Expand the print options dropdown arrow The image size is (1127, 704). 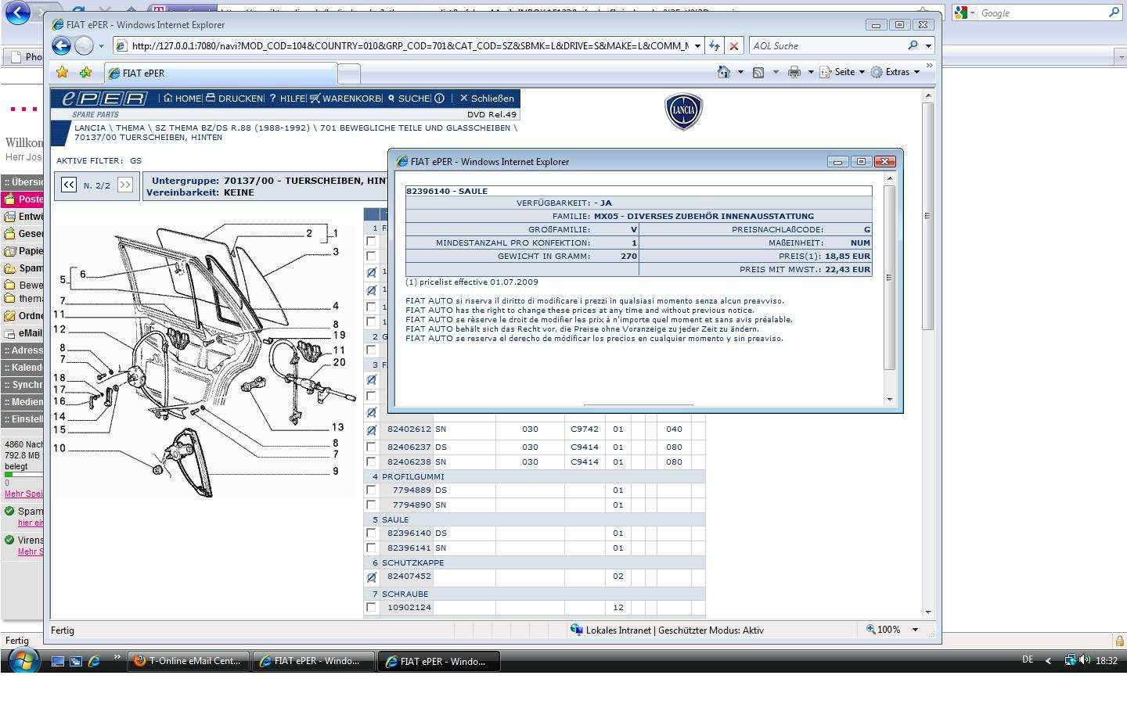pos(811,72)
